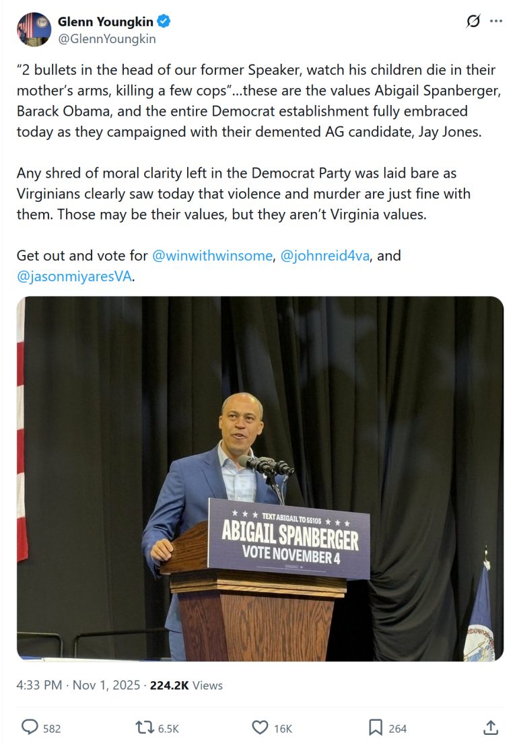
Task: Click the share upload icon
Action: 491,728
